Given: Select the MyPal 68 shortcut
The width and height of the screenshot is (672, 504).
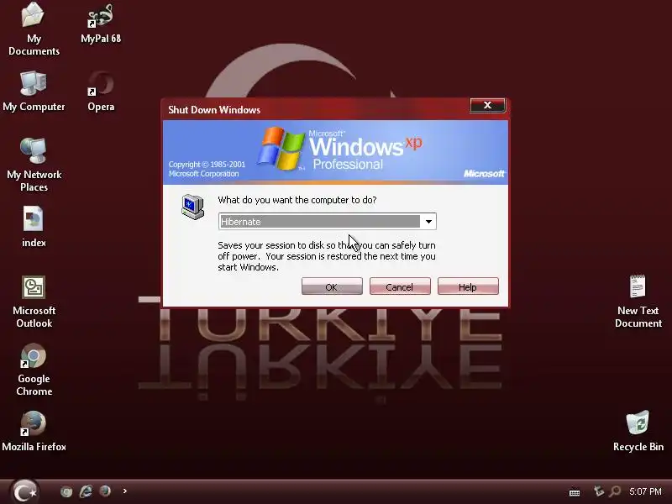Looking at the screenshot, I should click(x=101, y=24).
